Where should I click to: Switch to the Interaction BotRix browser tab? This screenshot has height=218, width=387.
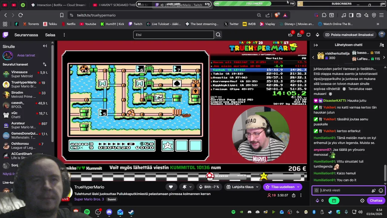pyautogui.click(x=58, y=5)
